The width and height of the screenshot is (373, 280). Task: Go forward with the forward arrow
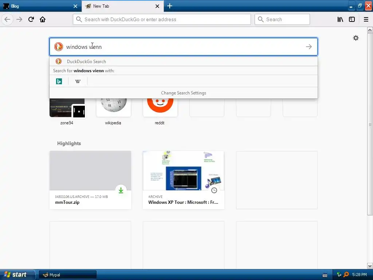19,19
